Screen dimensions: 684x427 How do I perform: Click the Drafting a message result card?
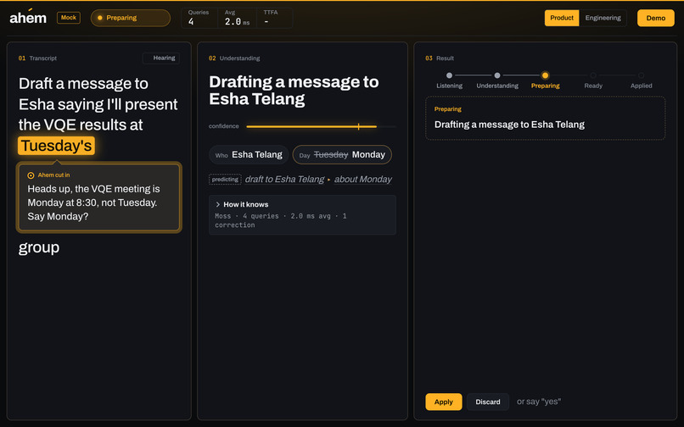pos(546,118)
